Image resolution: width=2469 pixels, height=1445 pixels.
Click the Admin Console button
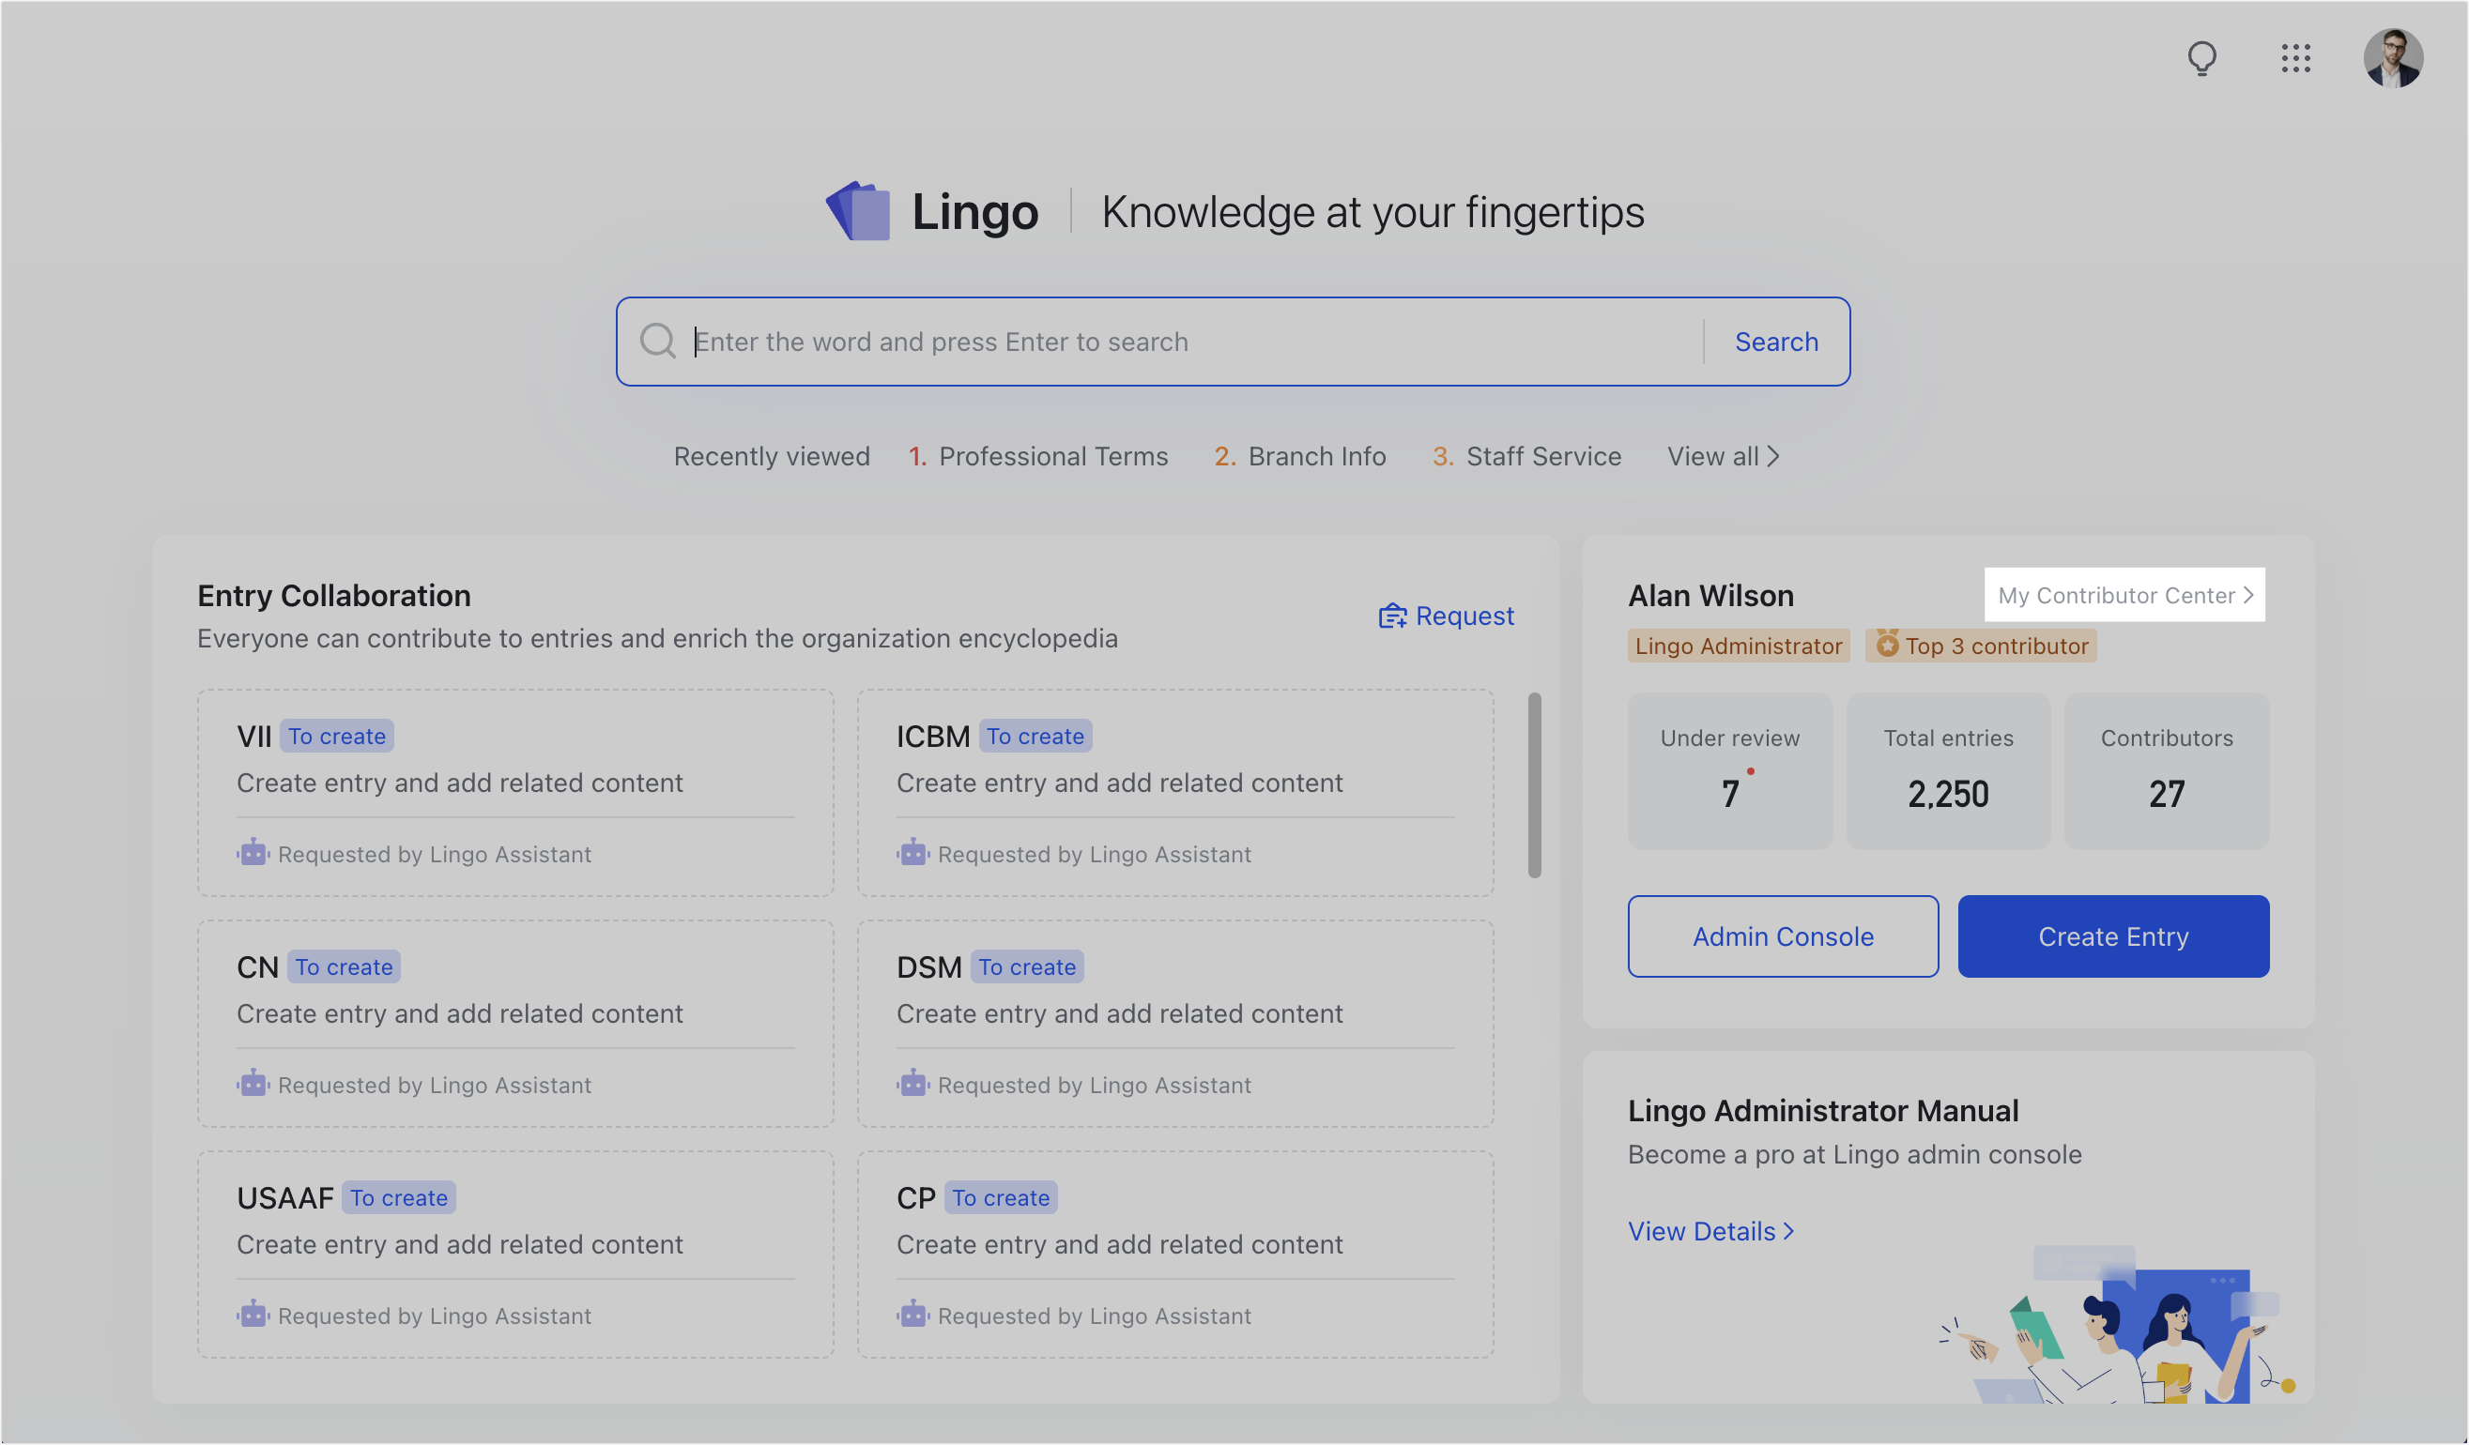pyautogui.click(x=1782, y=935)
